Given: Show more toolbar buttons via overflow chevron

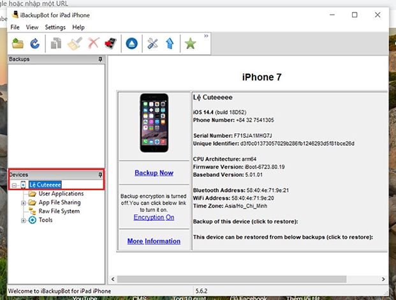Looking at the screenshot, I should click(206, 37).
